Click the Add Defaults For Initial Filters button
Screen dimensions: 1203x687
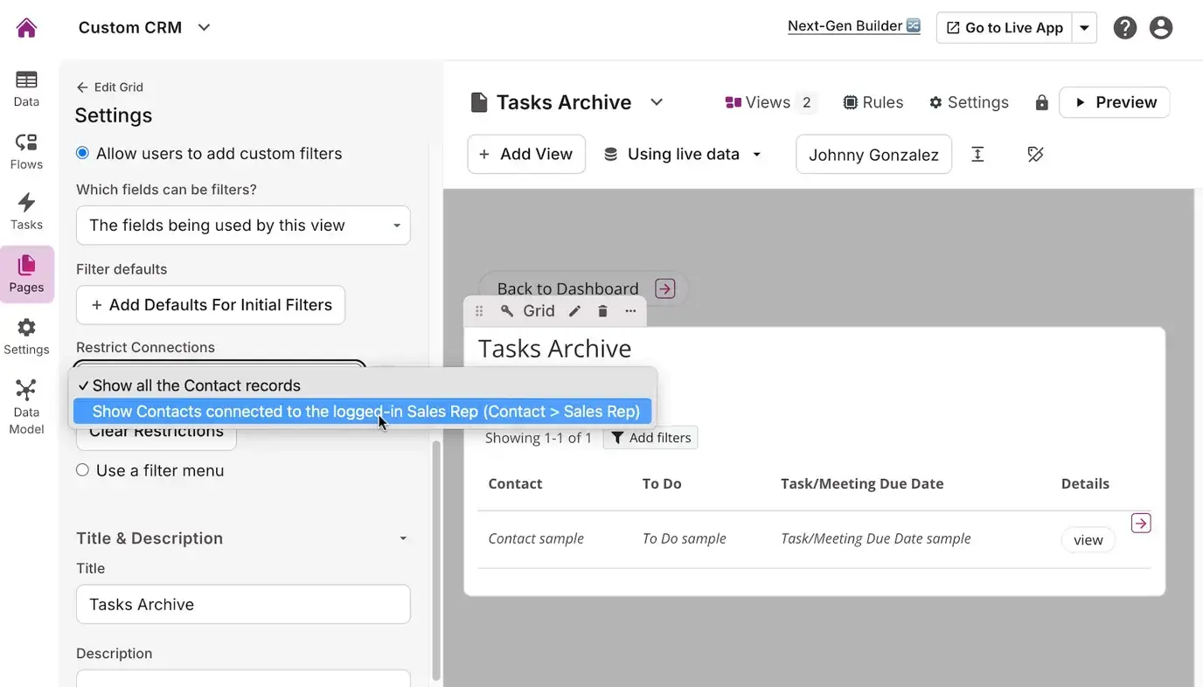click(210, 305)
